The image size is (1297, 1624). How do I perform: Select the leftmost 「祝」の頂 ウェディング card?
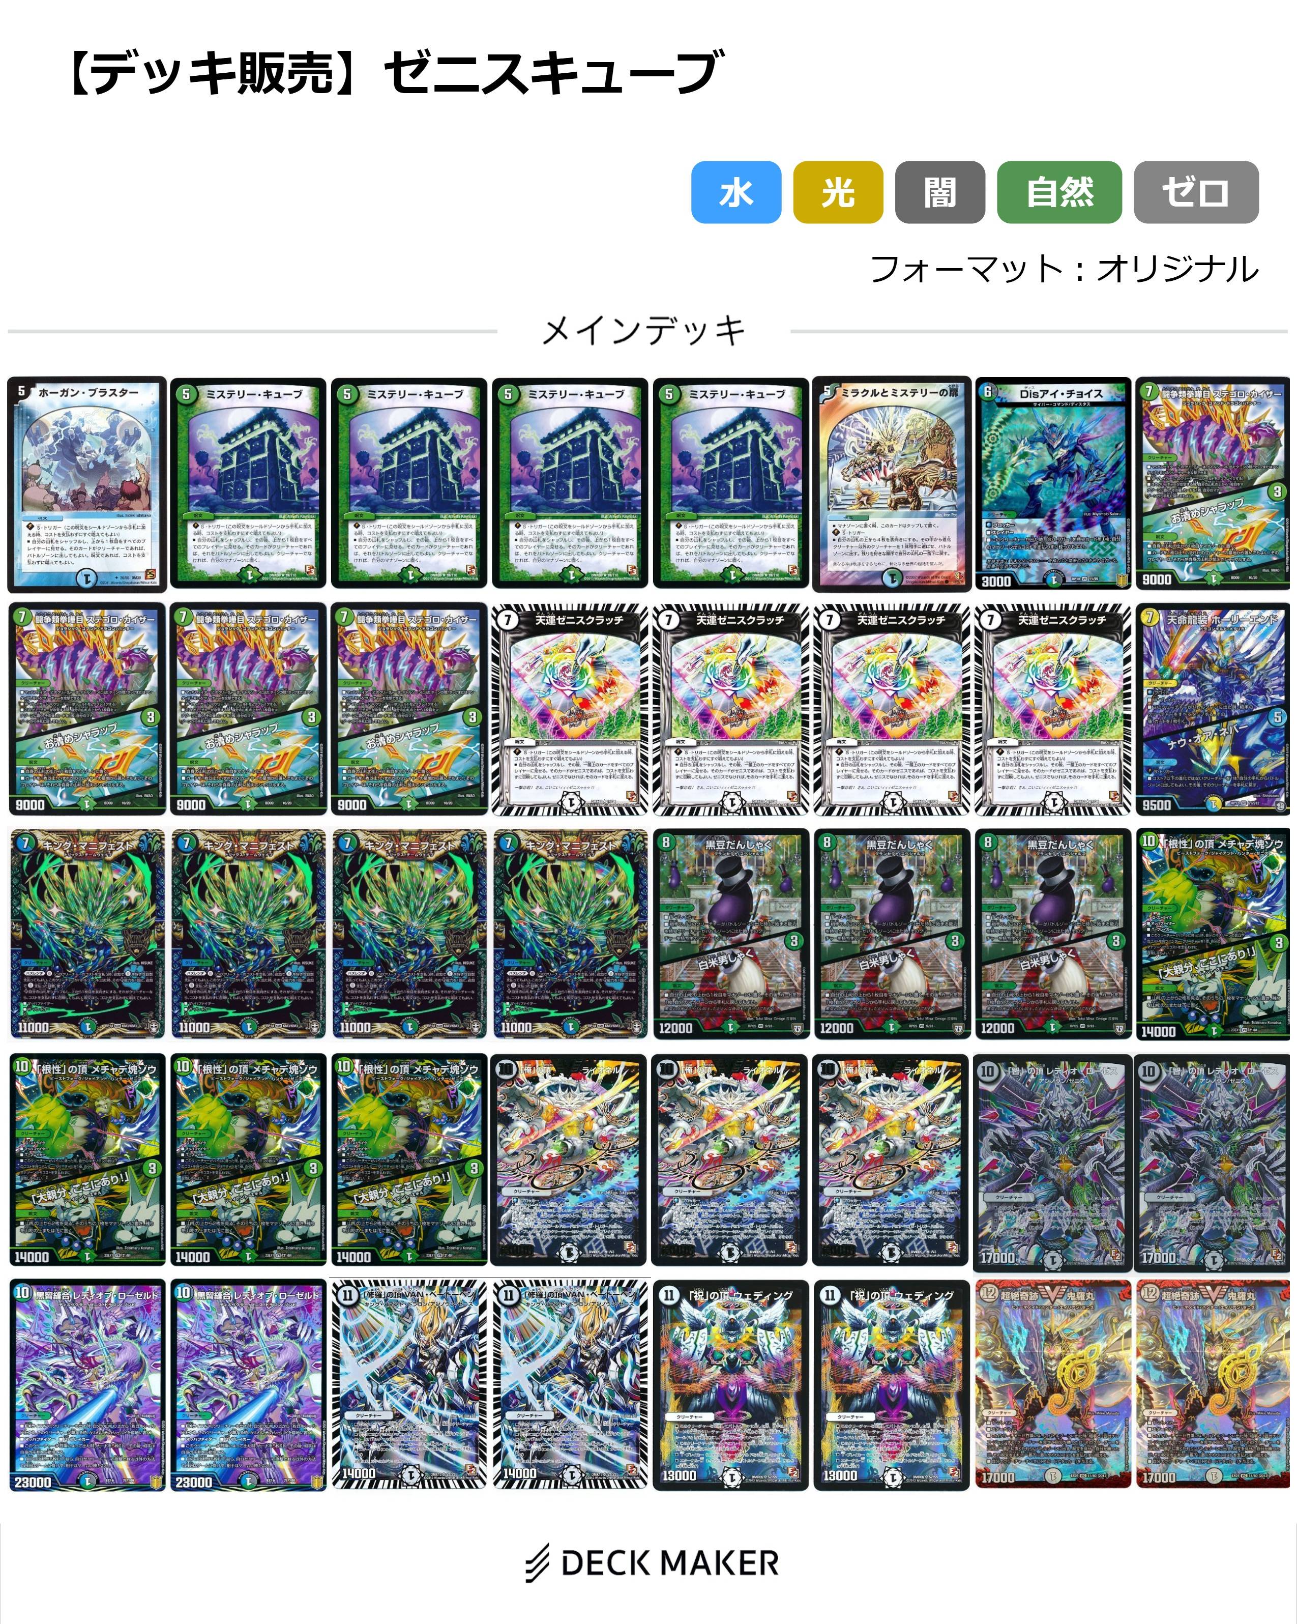[x=730, y=1384]
